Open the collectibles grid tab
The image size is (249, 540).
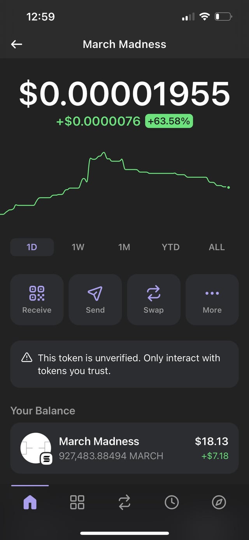click(77, 502)
